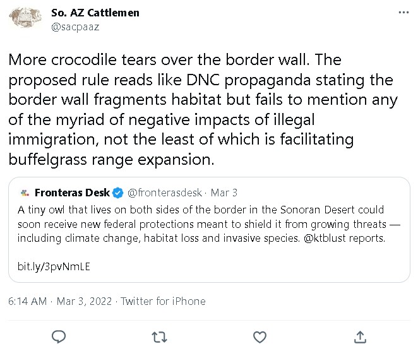Viewport: 418px width, 351px height.
Task: Click the Fronteras Desk small avatar icon
Action: click(x=25, y=193)
